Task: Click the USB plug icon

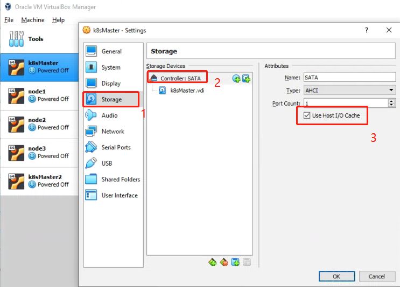Action: coord(91,163)
